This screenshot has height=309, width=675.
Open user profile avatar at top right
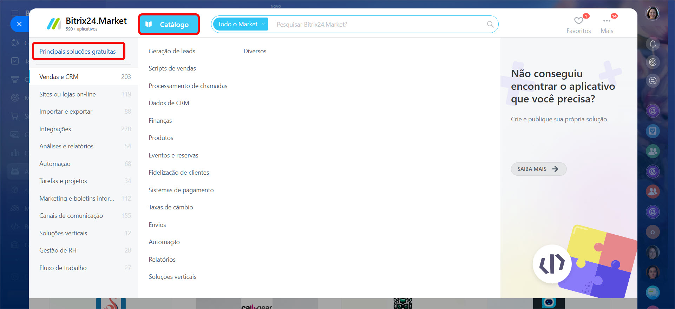(653, 13)
